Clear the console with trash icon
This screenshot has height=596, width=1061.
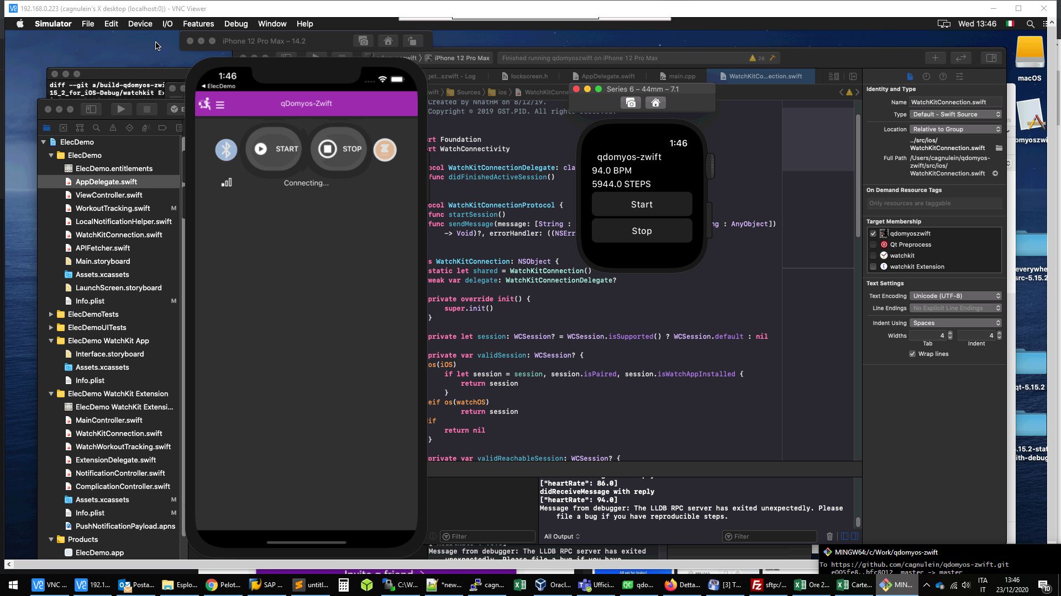click(x=829, y=536)
